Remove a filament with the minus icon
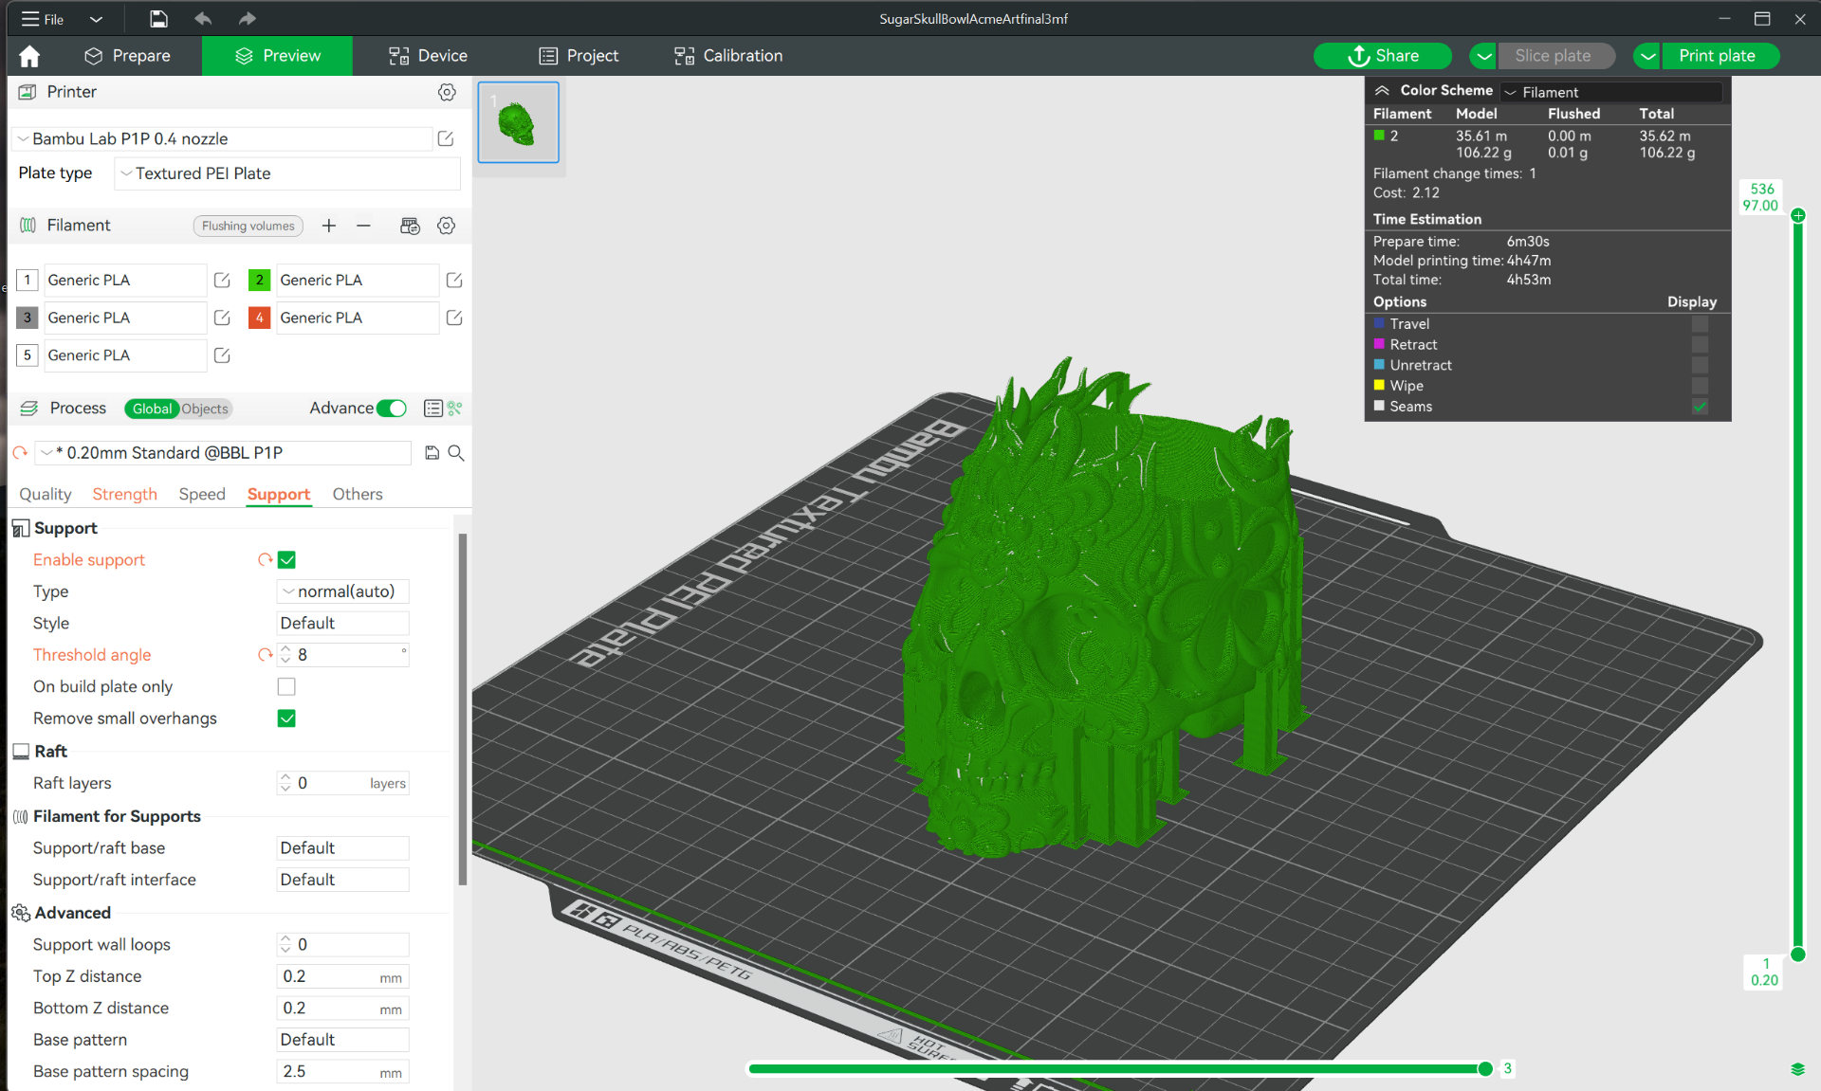This screenshot has width=1821, height=1091. tap(363, 226)
